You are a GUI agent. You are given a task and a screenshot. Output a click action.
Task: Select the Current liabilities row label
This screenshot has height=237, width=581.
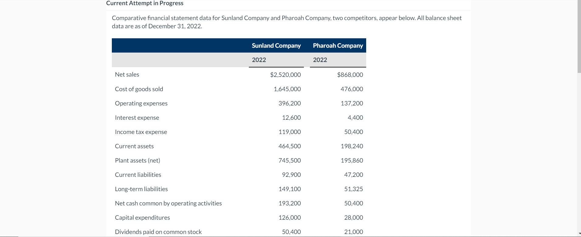click(138, 175)
